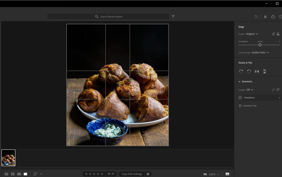Open Crop Overlay Golden Ratio dropdown
This screenshot has width=282, height=177.
click(260, 52)
